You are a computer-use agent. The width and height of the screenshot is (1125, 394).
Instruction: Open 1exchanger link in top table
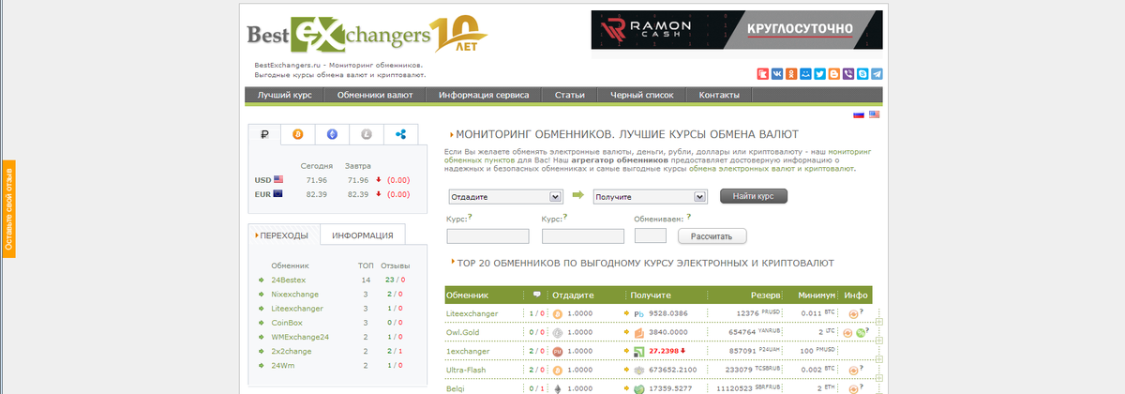[468, 351]
